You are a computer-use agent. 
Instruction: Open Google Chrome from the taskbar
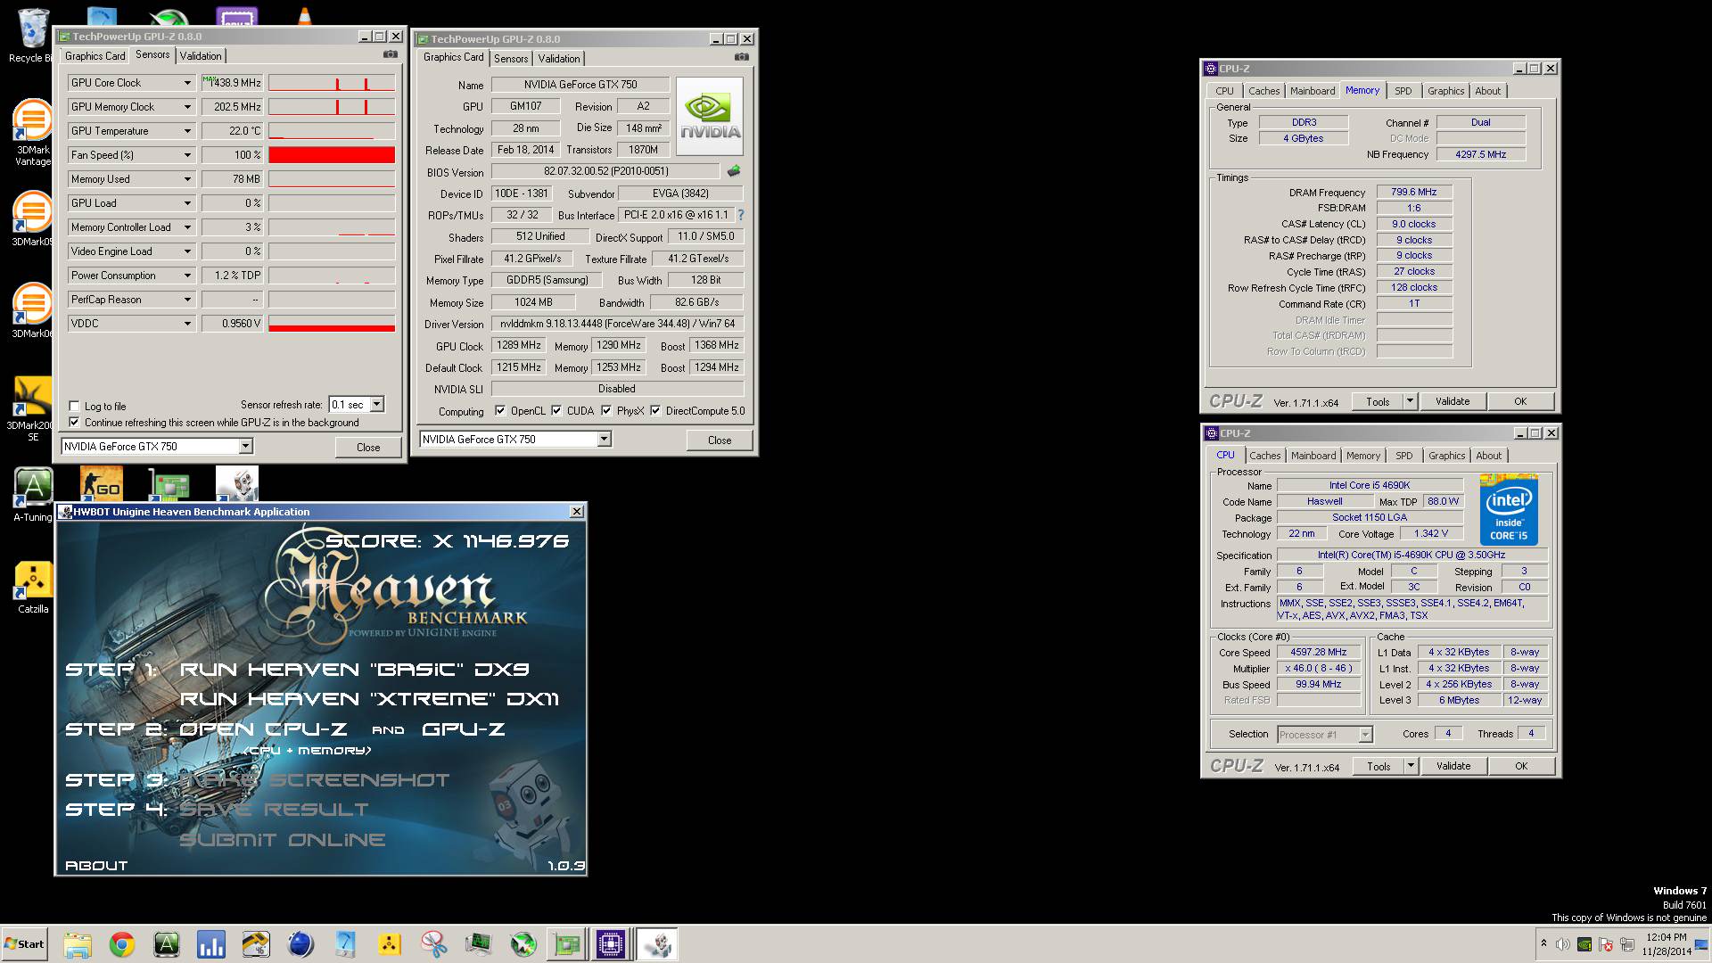point(122,944)
